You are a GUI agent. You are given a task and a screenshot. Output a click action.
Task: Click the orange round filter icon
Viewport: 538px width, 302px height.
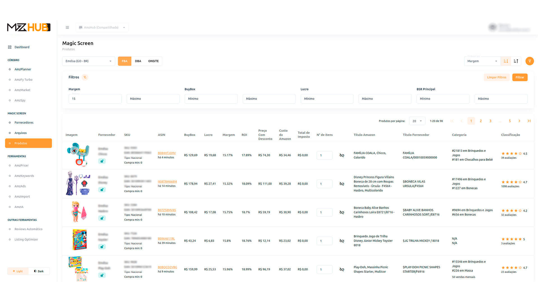pos(529,61)
